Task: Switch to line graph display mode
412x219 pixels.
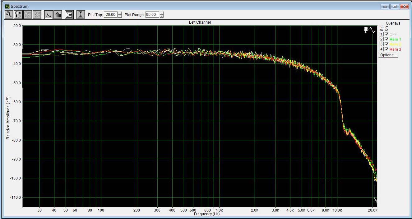Action: pyautogui.click(x=48, y=15)
